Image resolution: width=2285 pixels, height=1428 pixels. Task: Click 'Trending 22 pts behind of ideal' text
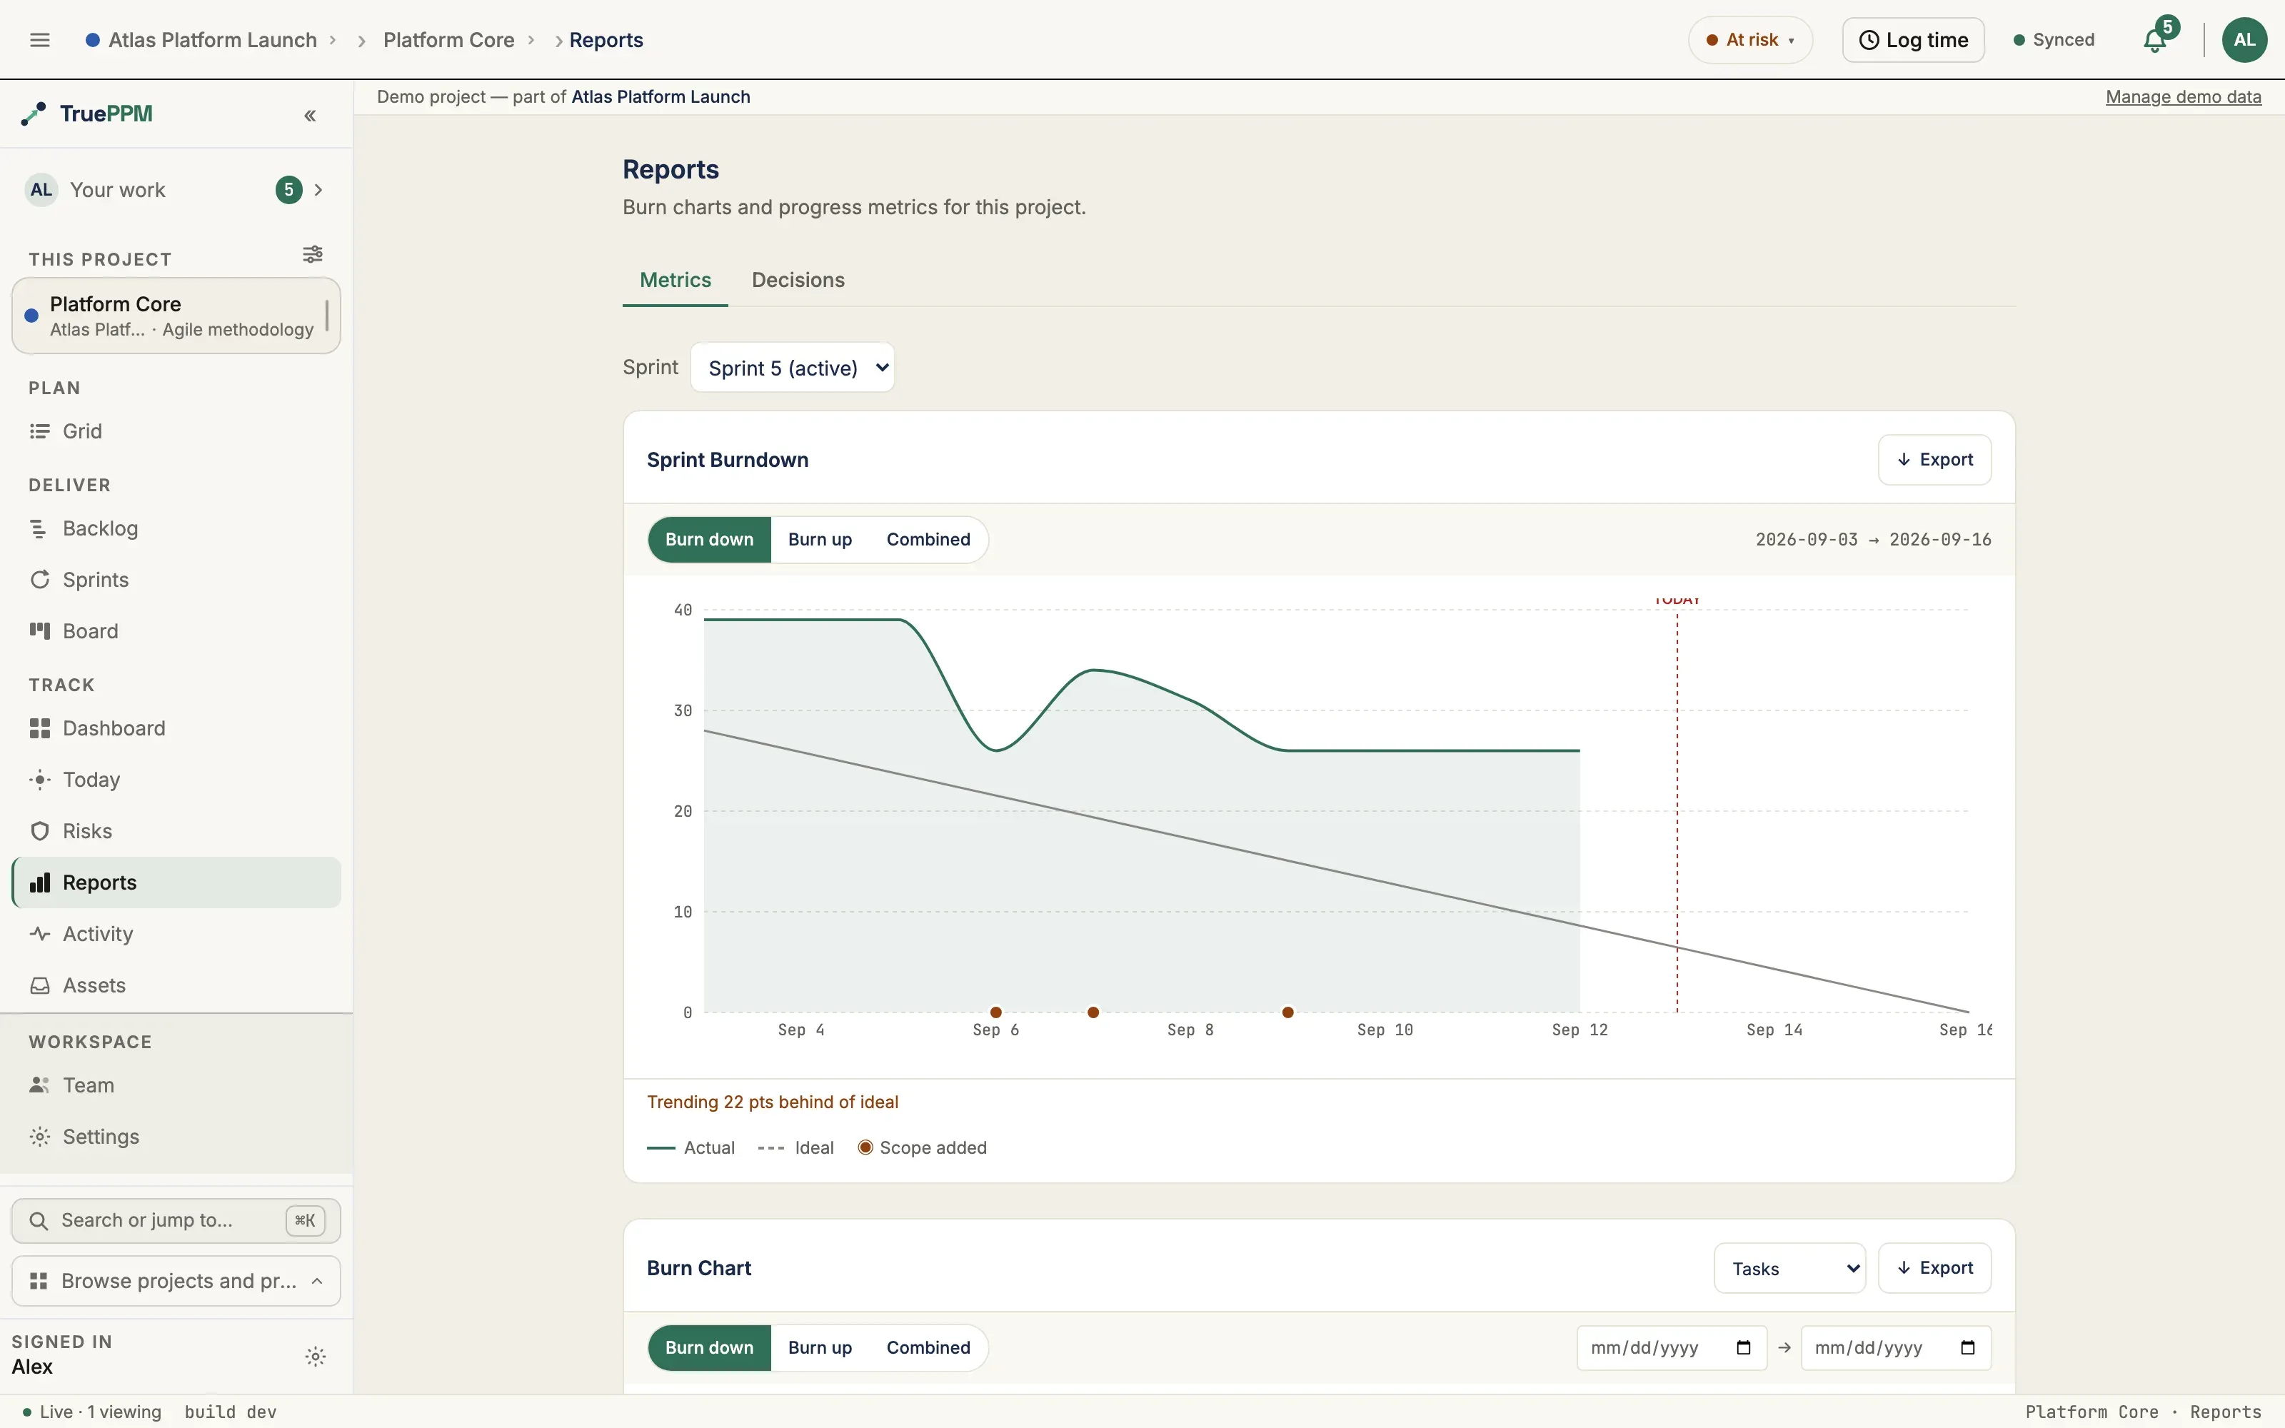[x=773, y=1102]
